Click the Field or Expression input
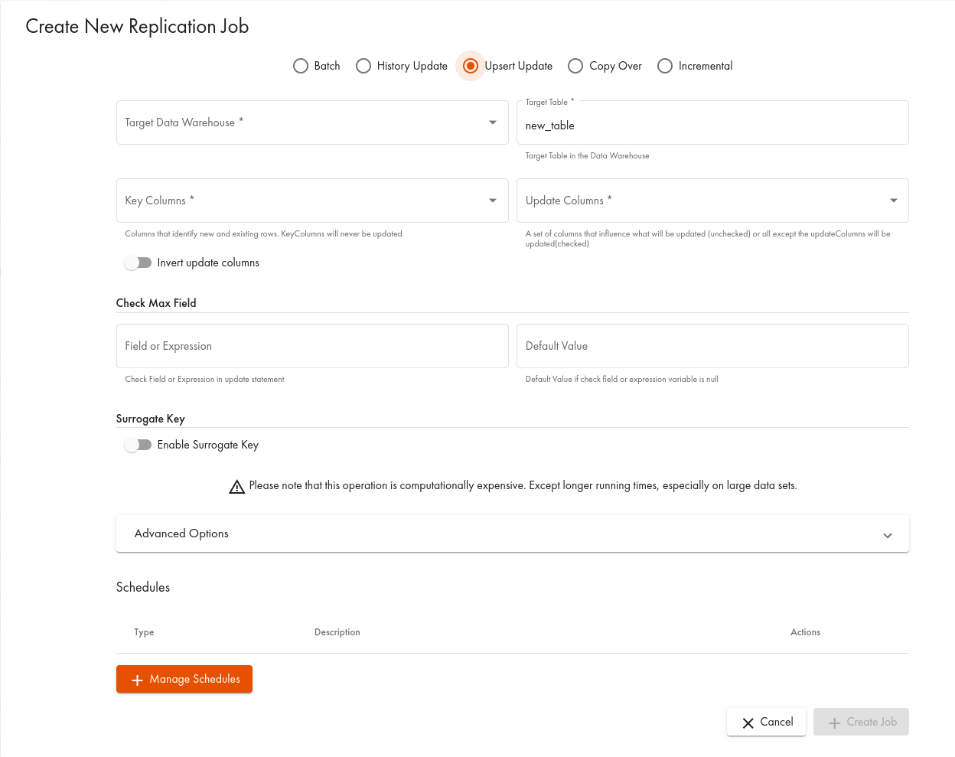The height and width of the screenshot is (757, 955). (312, 346)
